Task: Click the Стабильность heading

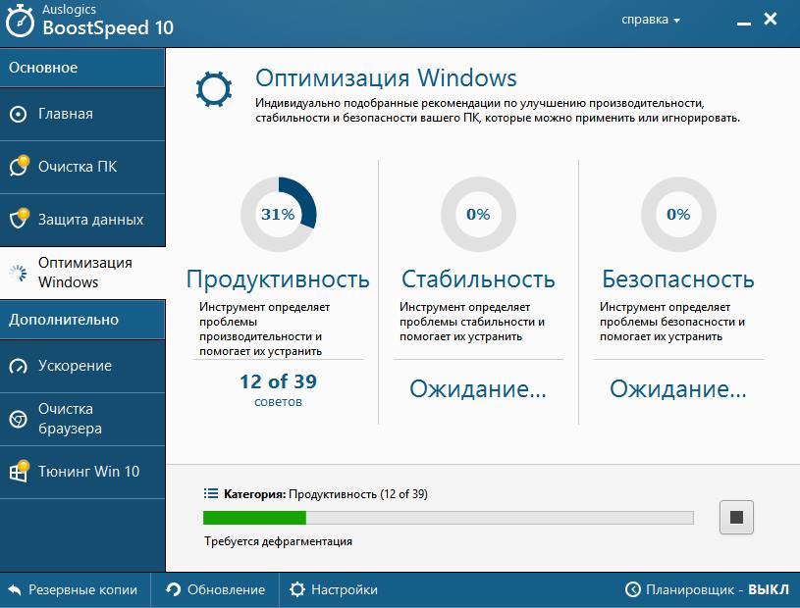Action: coord(478,279)
